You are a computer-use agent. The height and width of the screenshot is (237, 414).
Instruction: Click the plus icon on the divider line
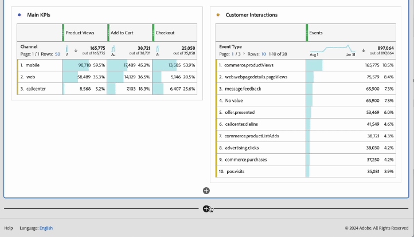(x=206, y=209)
